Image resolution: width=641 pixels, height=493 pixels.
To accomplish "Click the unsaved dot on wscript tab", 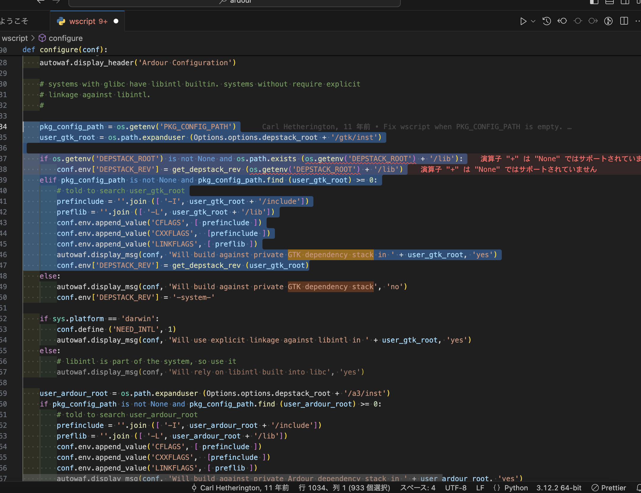I will click(116, 21).
